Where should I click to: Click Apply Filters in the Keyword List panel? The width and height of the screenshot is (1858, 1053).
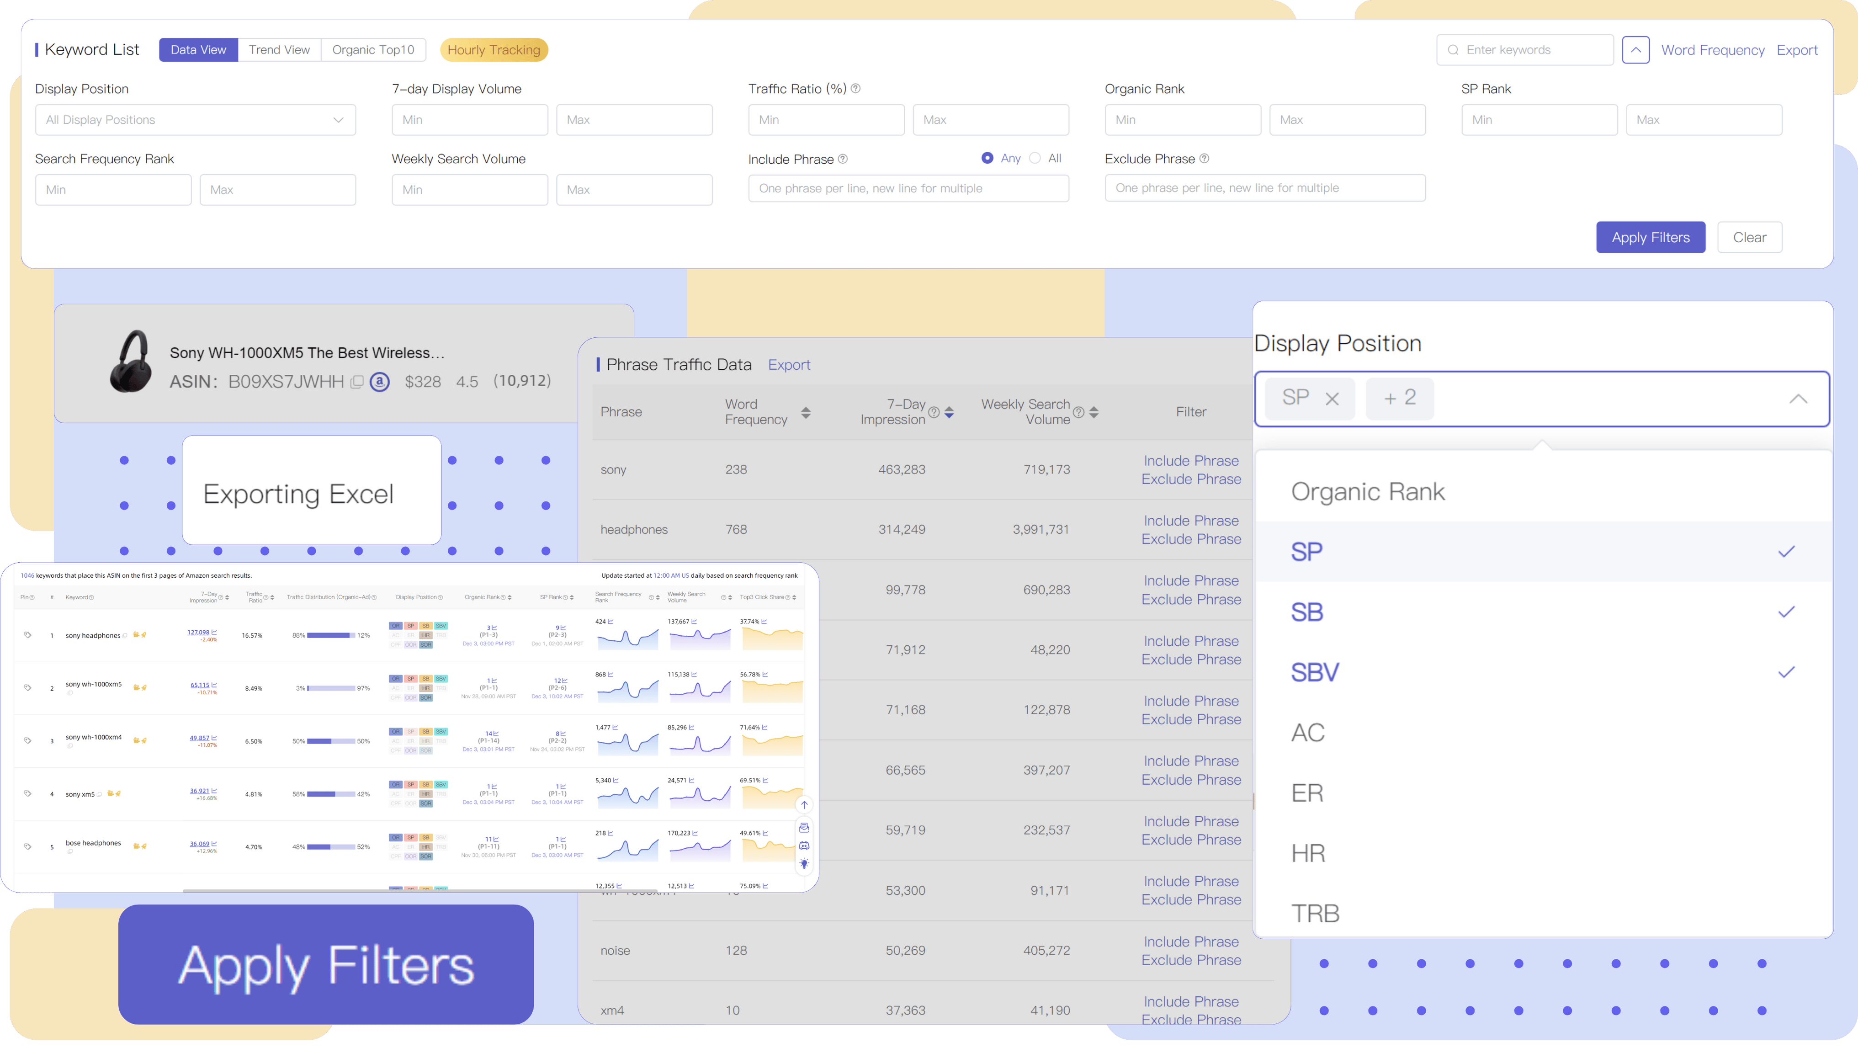coord(1651,237)
